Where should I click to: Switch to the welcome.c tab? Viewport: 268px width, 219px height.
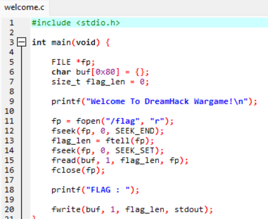pyautogui.click(x=24, y=7)
